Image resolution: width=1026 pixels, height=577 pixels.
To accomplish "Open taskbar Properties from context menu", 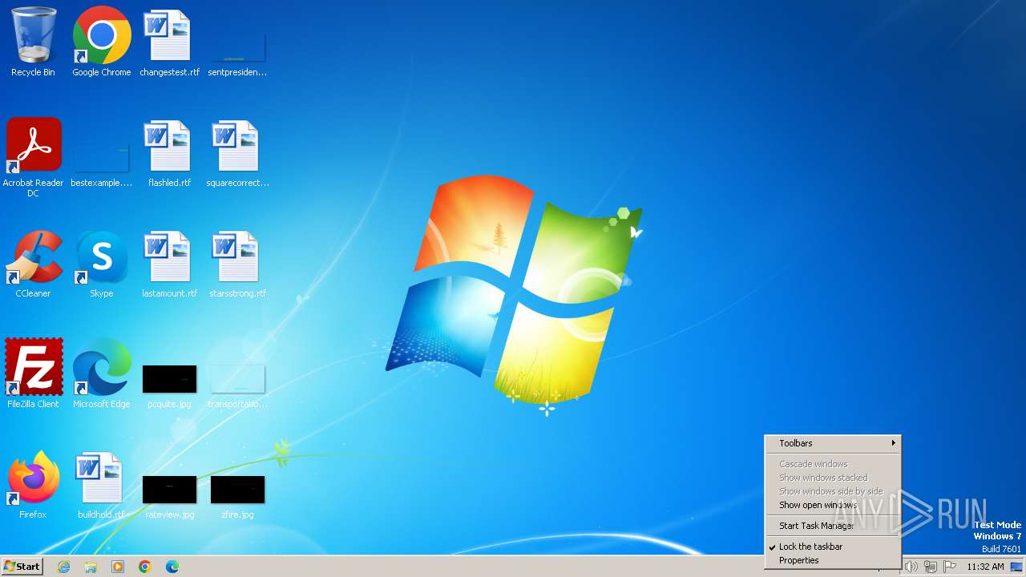I will [834, 560].
